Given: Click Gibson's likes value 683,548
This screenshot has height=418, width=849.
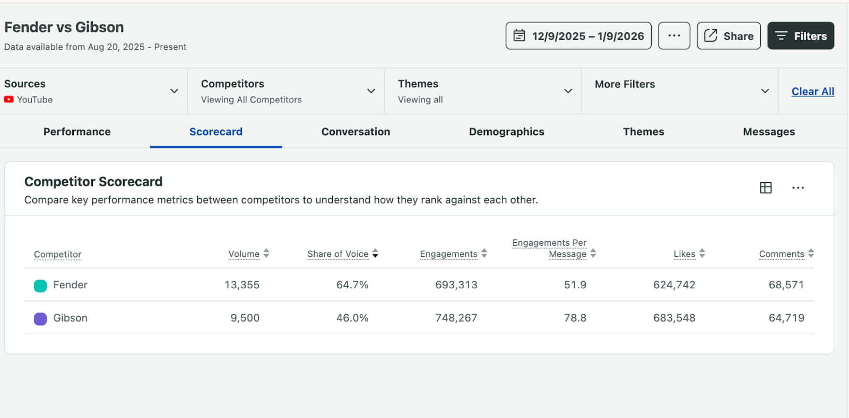Looking at the screenshot, I should click(674, 318).
